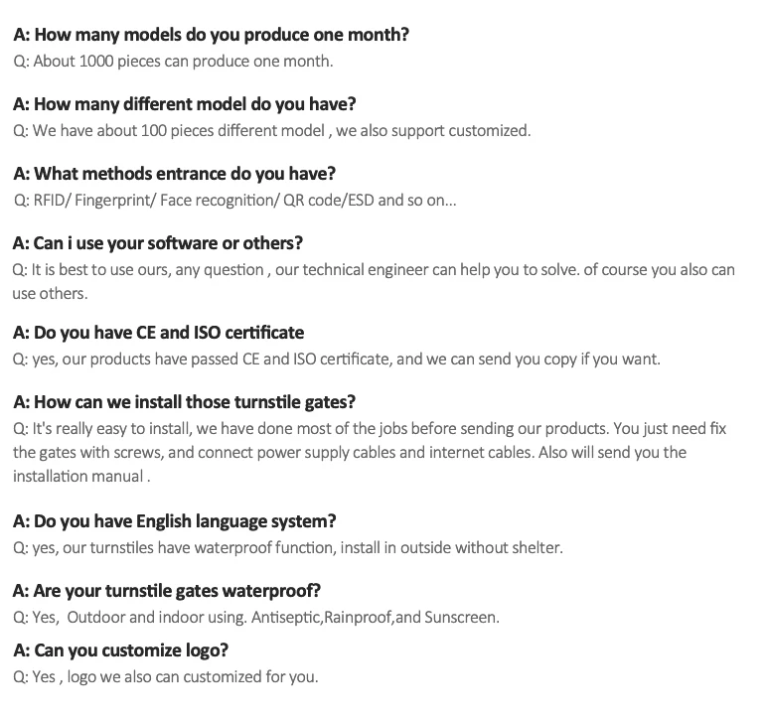Click the line starting "It's really easy to install"
The image size is (765, 721).
(x=370, y=428)
